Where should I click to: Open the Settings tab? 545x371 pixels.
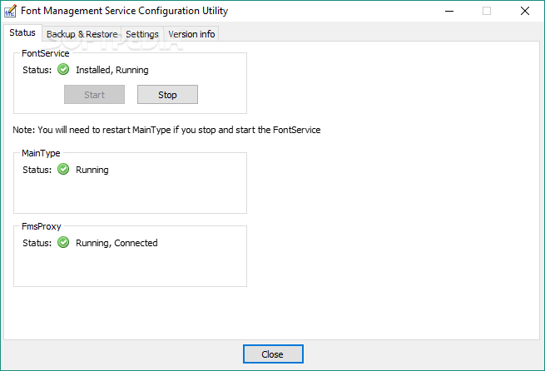(142, 34)
